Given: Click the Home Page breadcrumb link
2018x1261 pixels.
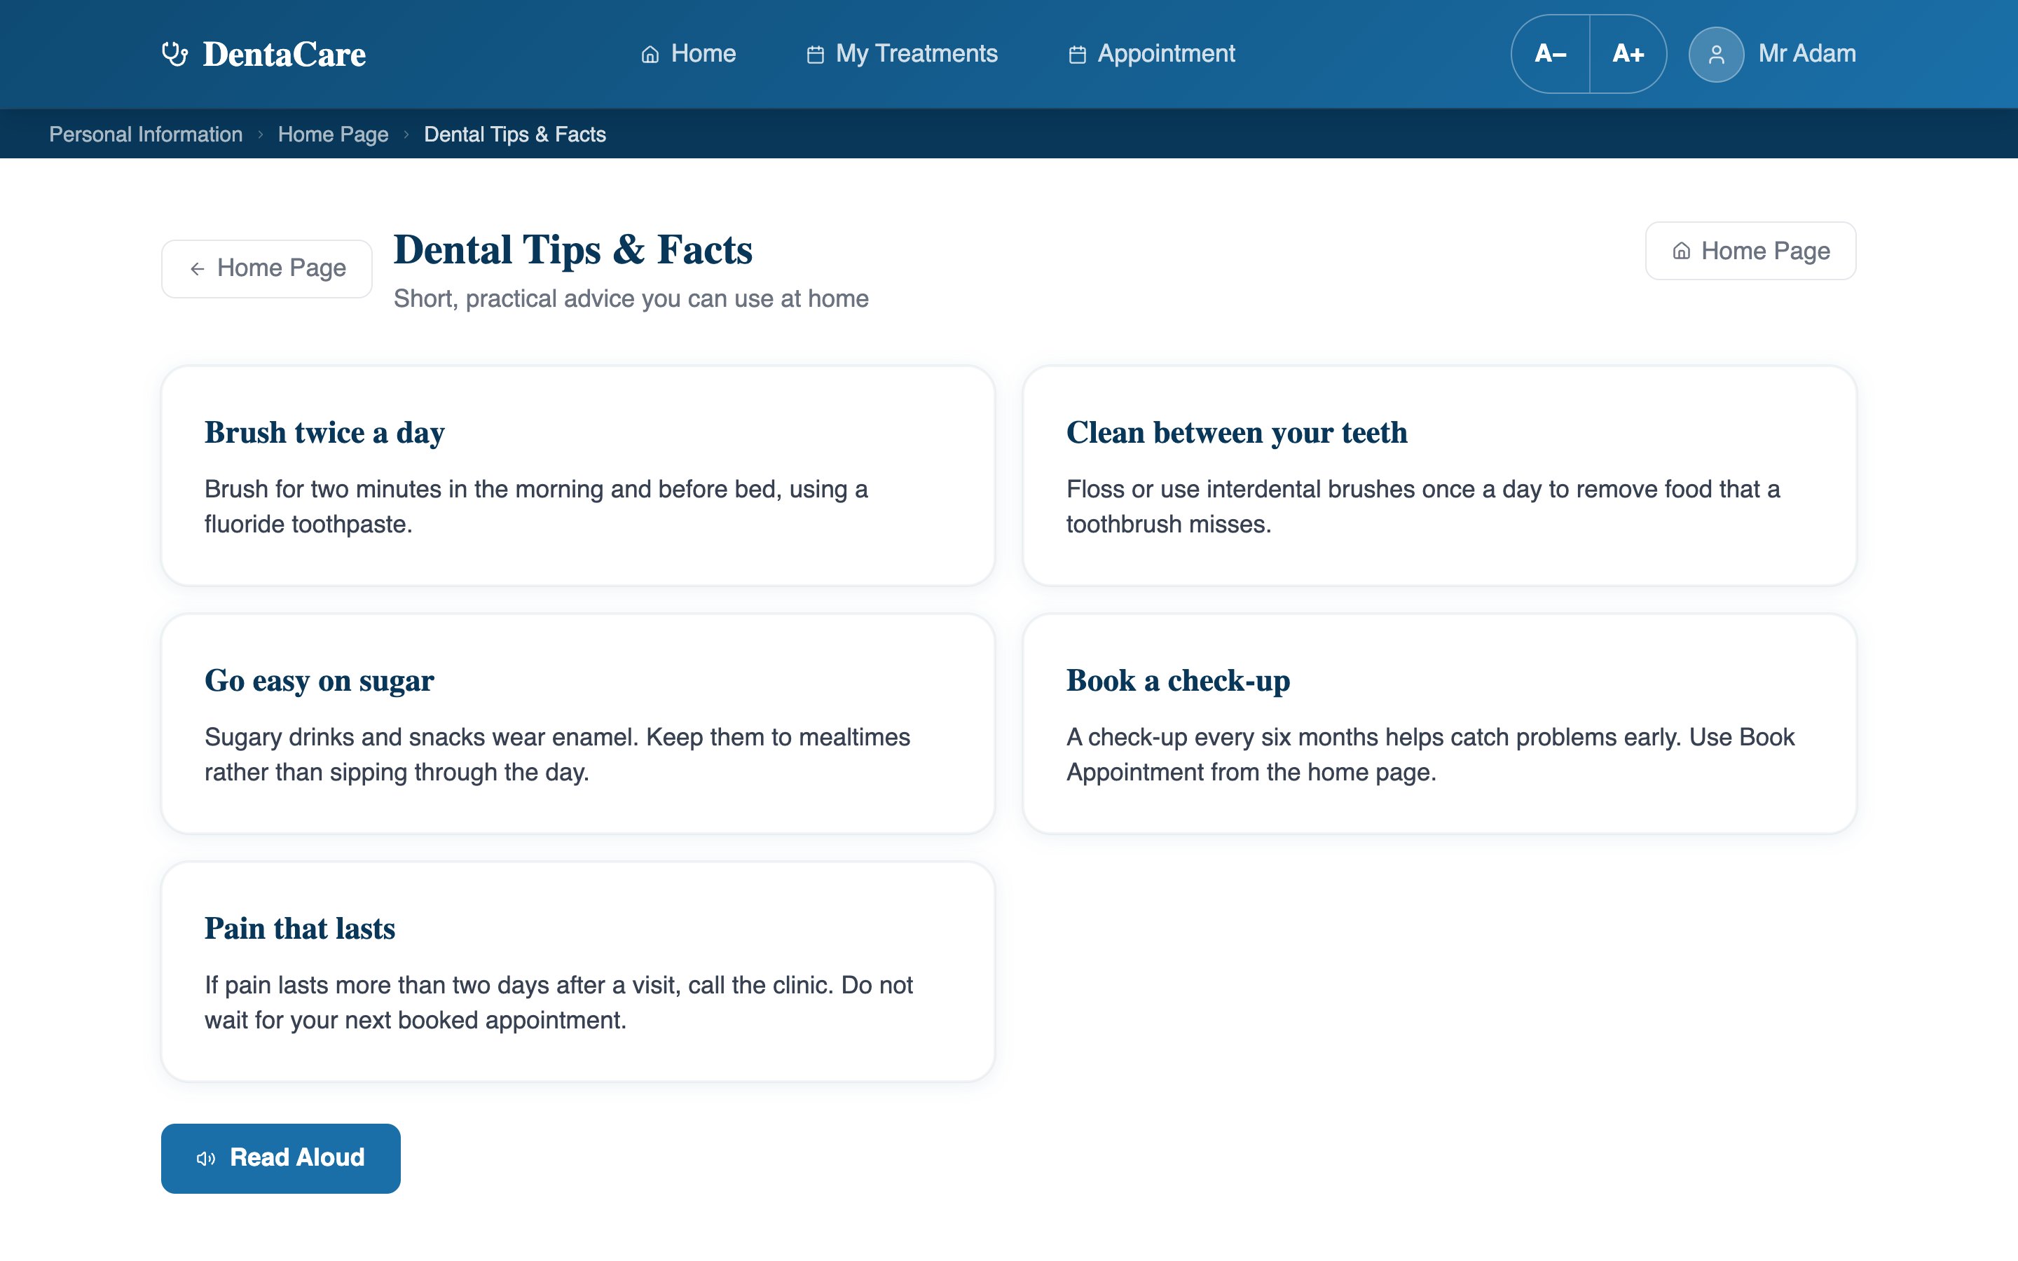Looking at the screenshot, I should coord(333,135).
